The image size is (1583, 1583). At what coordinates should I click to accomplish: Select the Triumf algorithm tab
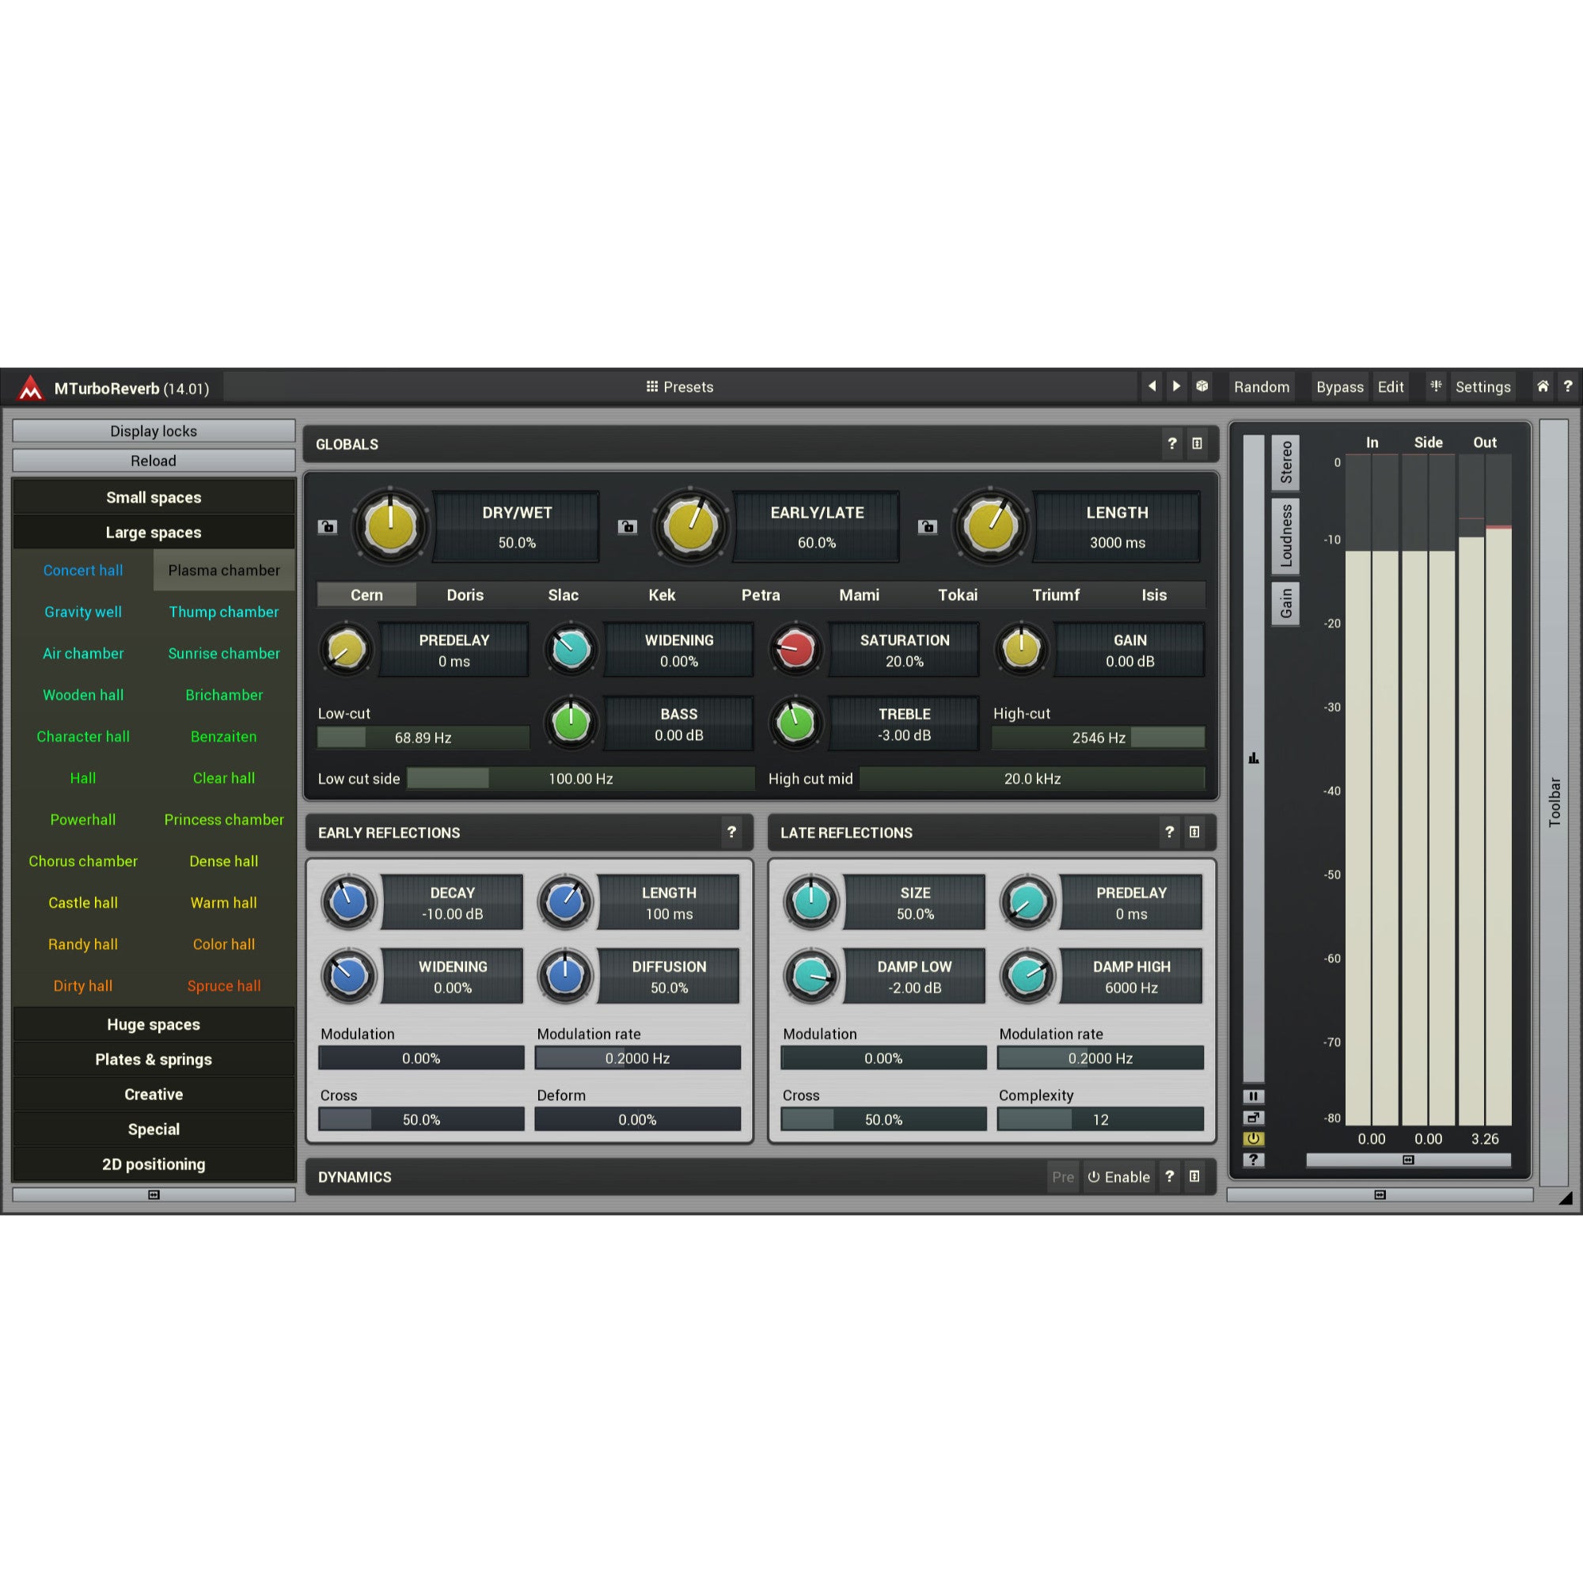(x=1055, y=595)
